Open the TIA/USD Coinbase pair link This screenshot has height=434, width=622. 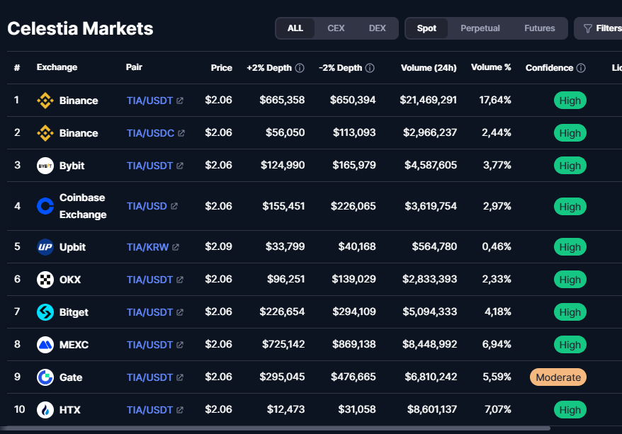[x=147, y=206]
